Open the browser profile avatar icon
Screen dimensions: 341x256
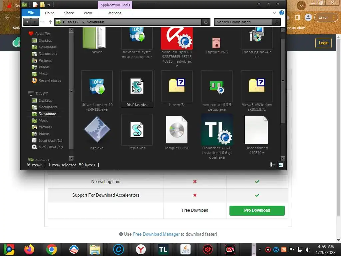click(x=308, y=17)
